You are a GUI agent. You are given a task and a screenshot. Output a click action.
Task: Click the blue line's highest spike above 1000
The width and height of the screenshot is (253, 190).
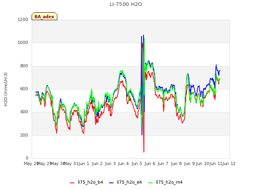[143, 35]
